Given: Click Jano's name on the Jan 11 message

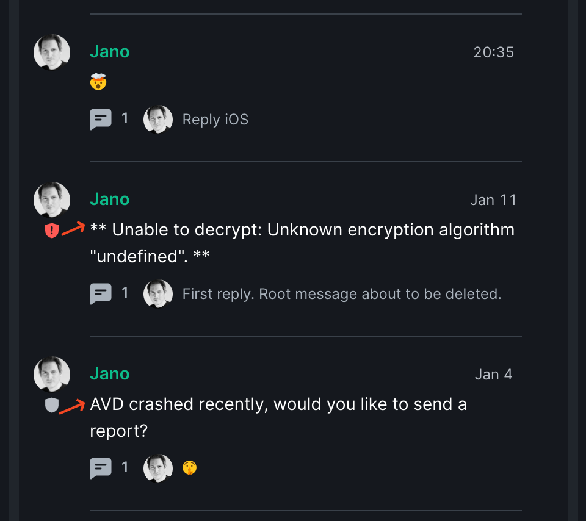Looking at the screenshot, I should coord(110,199).
